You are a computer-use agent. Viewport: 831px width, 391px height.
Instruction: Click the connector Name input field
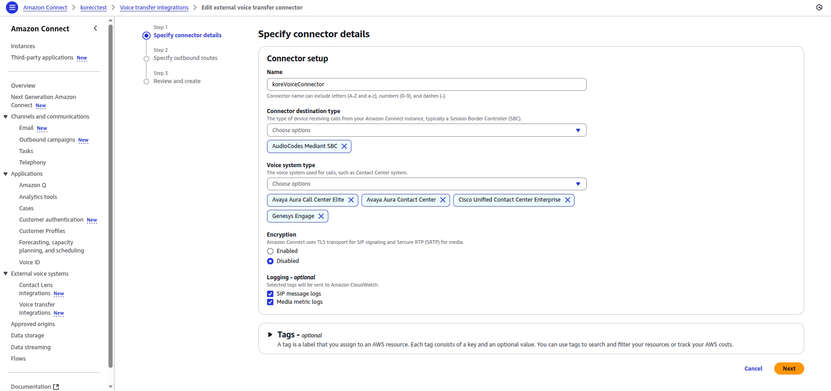click(426, 84)
